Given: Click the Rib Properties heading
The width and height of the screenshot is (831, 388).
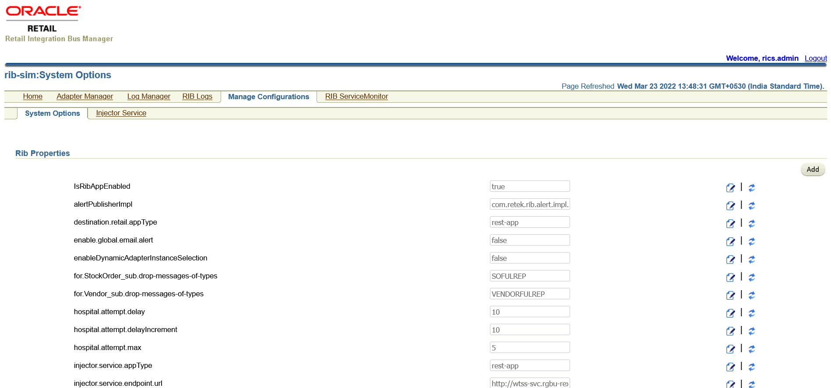Looking at the screenshot, I should click(x=42, y=153).
